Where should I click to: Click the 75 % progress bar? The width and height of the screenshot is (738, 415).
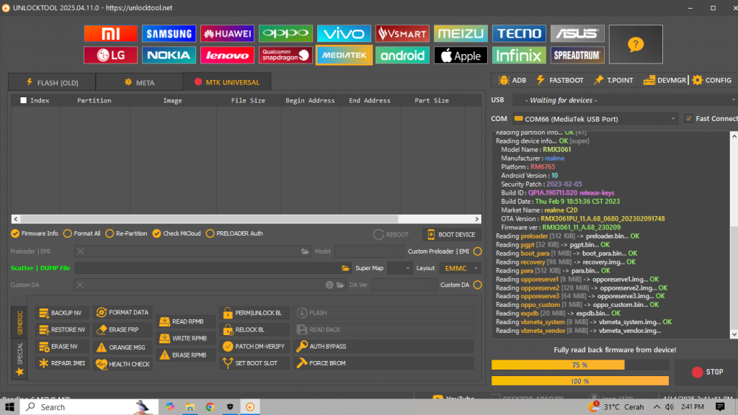point(580,365)
